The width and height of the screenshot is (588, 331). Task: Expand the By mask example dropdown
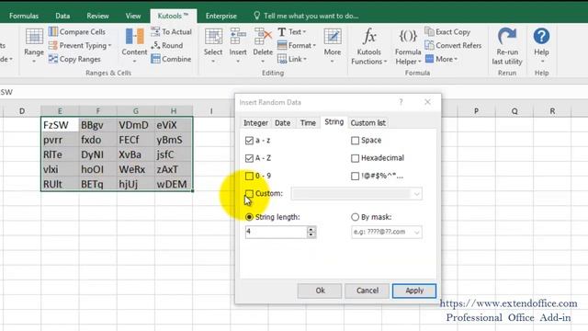416,232
